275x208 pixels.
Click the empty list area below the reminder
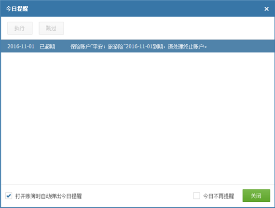(x=137, y=118)
